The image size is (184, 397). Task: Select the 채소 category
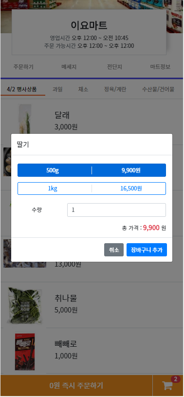pyautogui.click(x=83, y=89)
